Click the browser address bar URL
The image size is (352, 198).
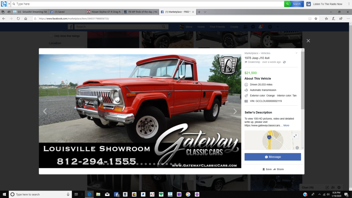(74, 19)
